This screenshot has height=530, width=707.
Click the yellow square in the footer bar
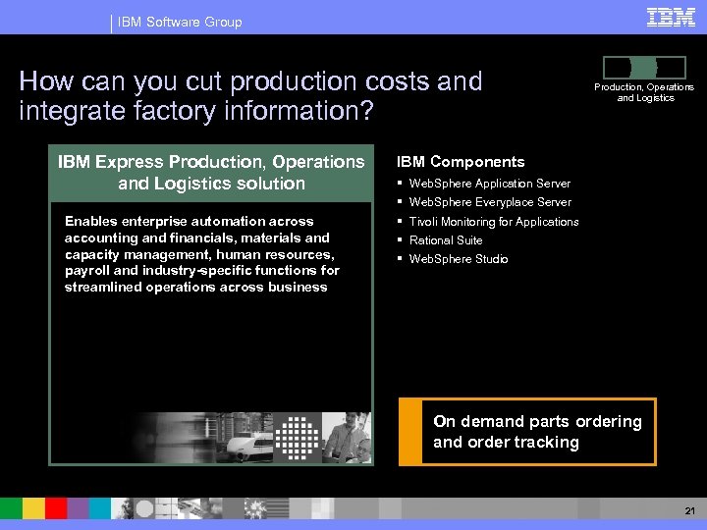(x=33, y=508)
